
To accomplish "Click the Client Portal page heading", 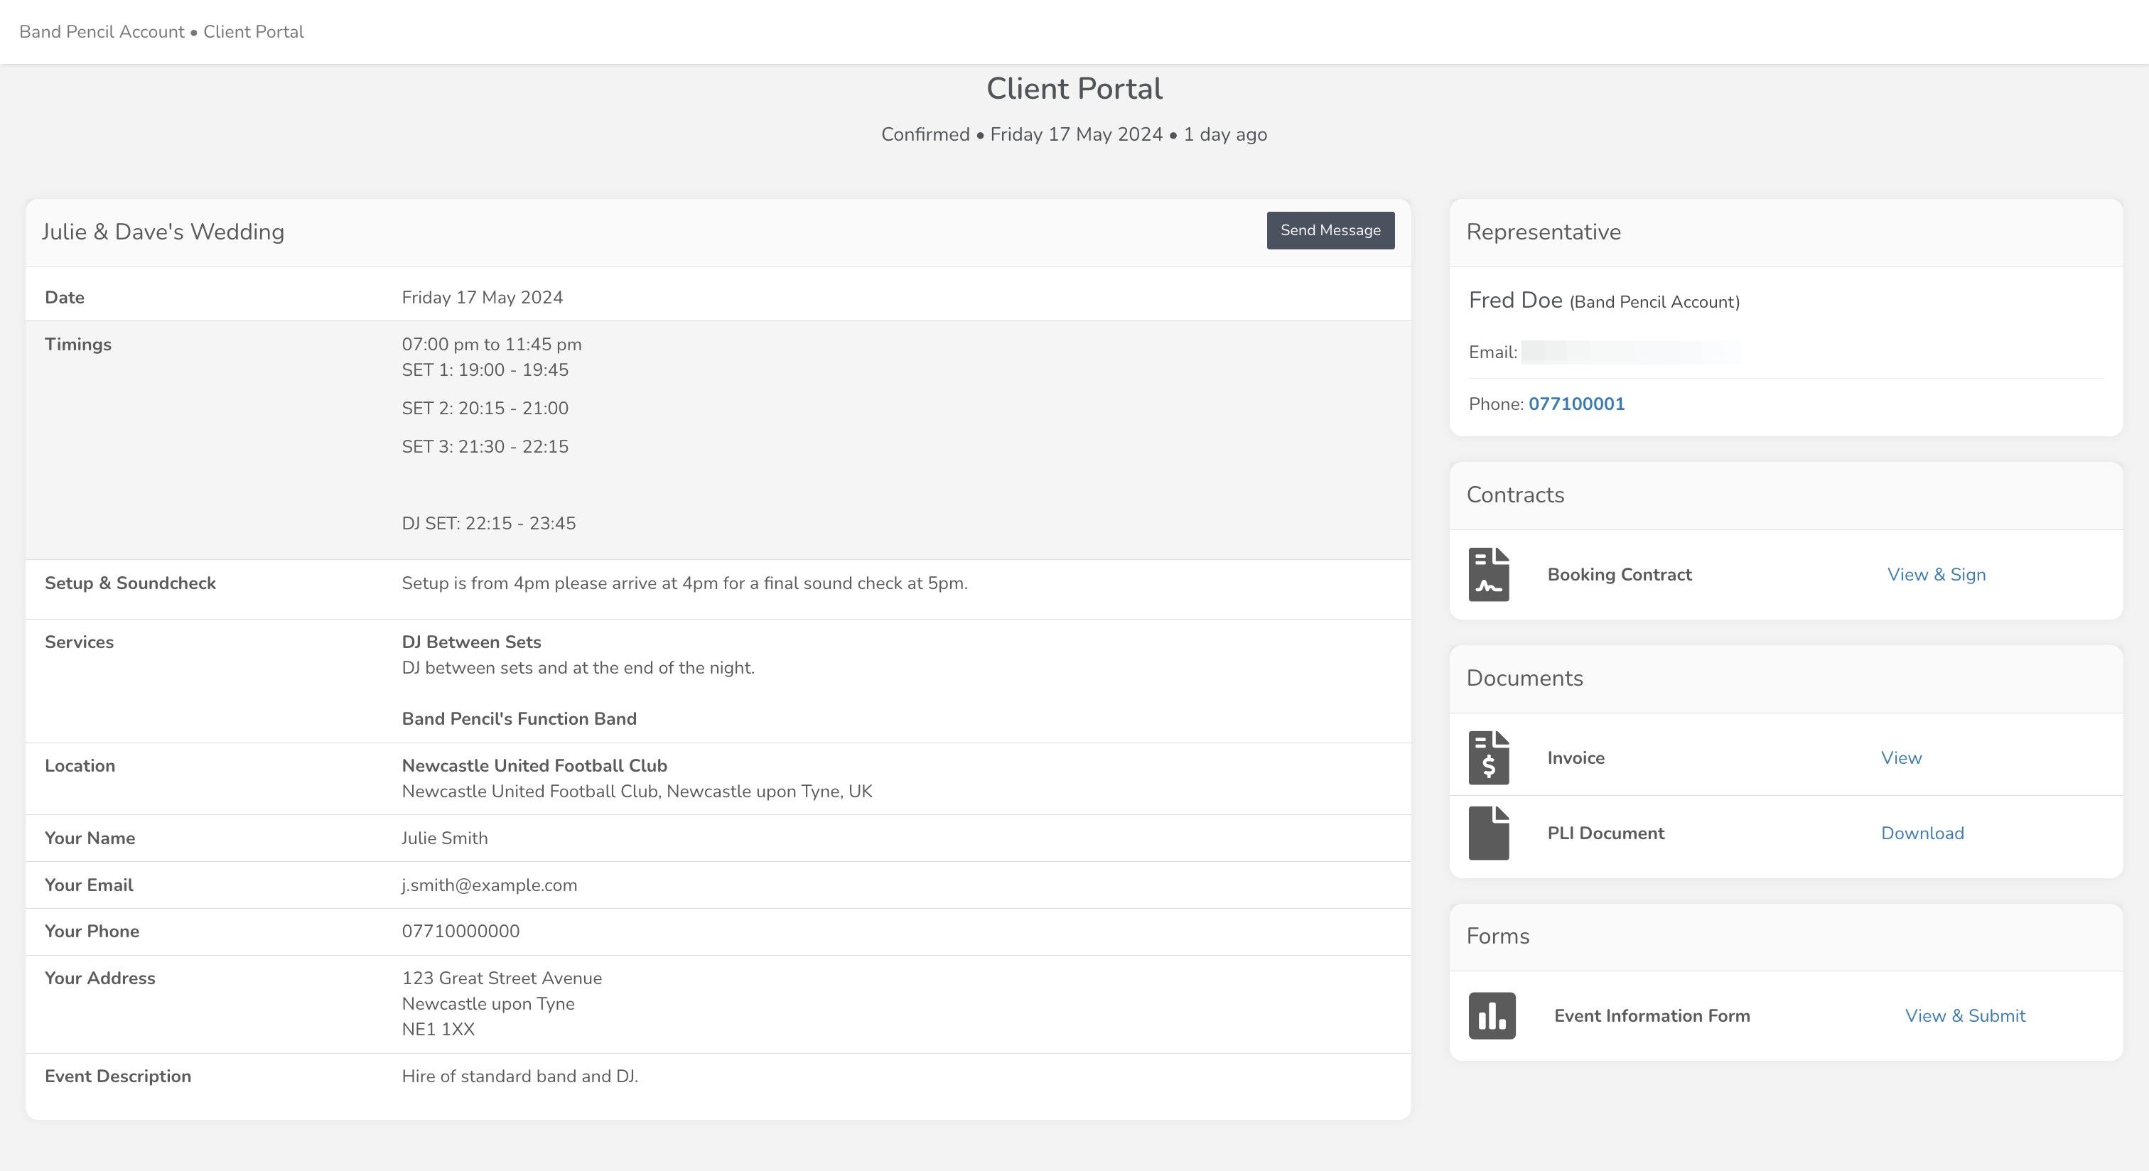I will click(1074, 88).
